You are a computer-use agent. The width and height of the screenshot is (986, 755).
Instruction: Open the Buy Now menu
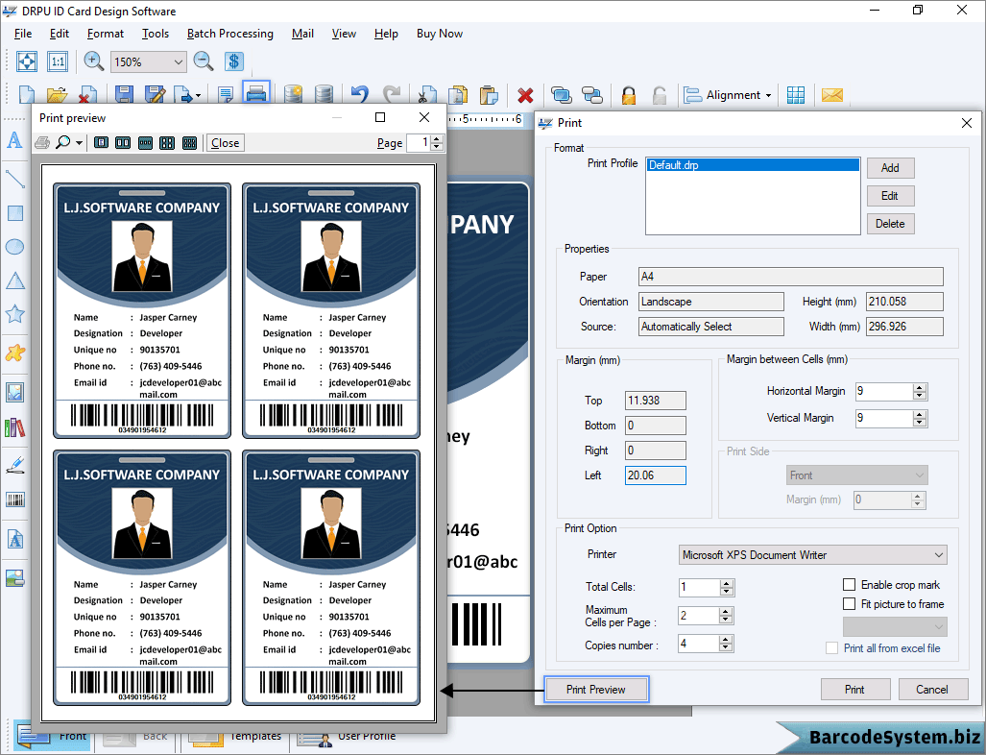click(x=440, y=34)
